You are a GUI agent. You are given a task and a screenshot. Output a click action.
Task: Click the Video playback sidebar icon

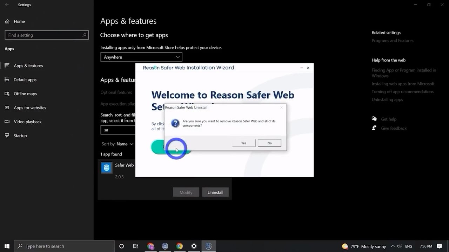[7, 121]
